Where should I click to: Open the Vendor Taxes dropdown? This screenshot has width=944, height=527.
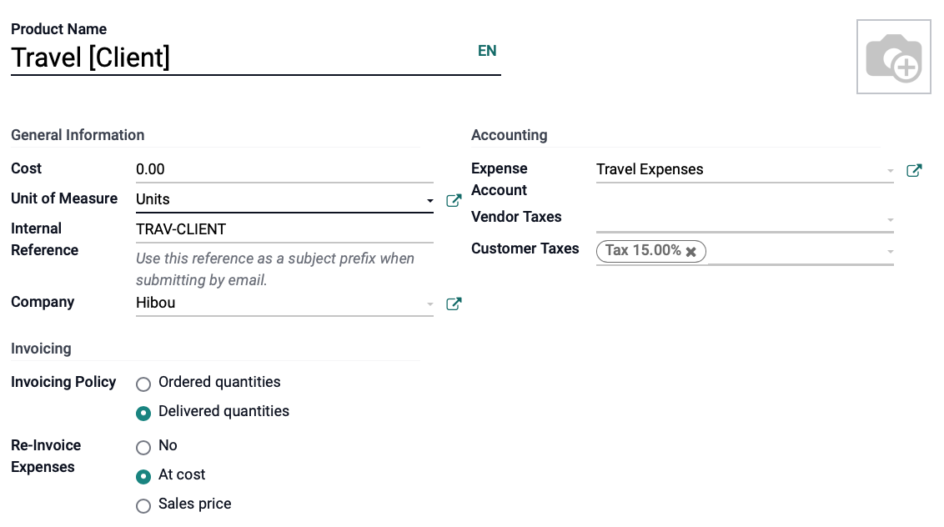(x=745, y=218)
